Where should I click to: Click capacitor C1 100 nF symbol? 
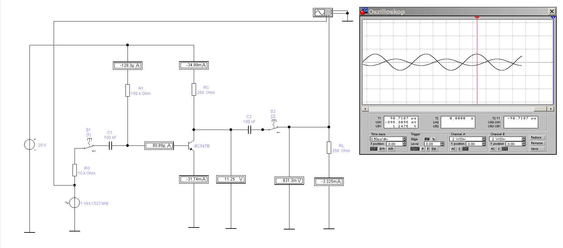(x=111, y=145)
